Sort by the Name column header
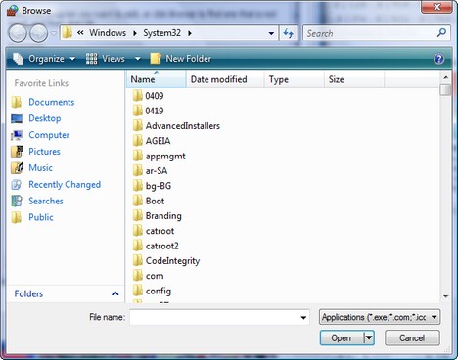Screen dimensions: 458x360 [x=156, y=79]
